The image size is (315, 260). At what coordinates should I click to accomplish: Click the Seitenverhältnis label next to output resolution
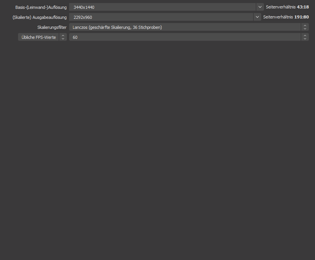click(x=278, y=17)
